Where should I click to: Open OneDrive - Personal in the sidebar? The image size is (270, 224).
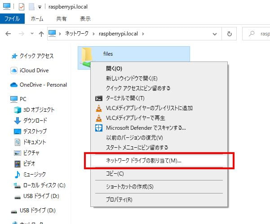(43, 85)
